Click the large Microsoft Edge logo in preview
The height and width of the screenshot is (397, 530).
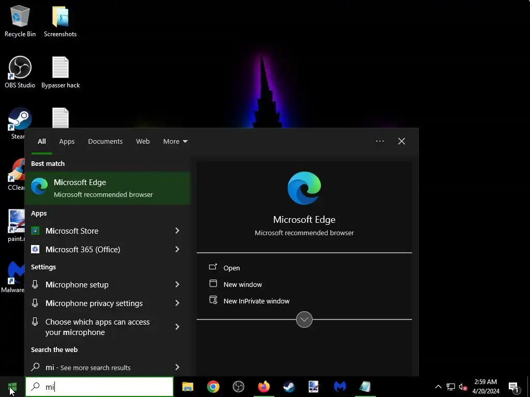click(304, 188)
